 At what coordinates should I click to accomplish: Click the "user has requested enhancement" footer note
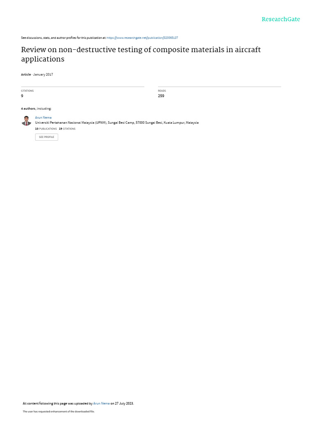click(58, 411)
